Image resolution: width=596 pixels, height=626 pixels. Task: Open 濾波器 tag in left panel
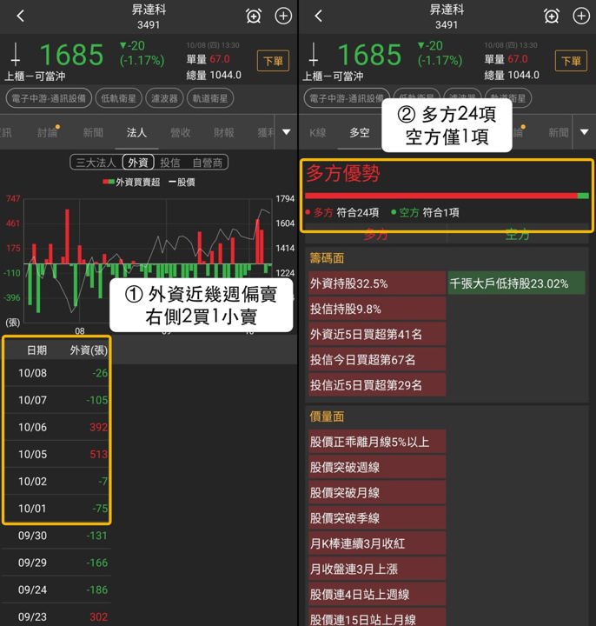(x=164, y=98)
